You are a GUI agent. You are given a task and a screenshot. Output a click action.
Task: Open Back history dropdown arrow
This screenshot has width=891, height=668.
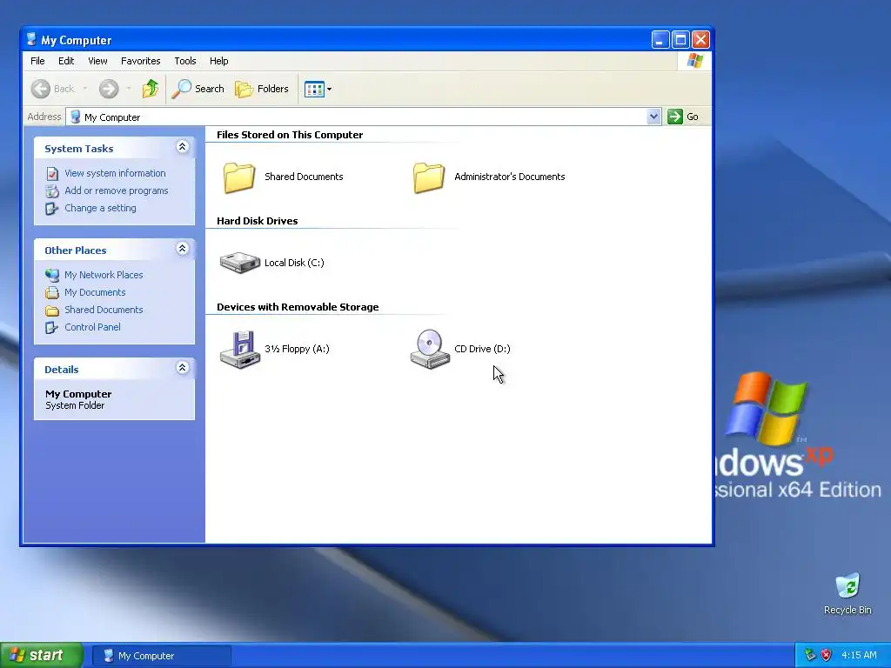[x=85, y=89]
